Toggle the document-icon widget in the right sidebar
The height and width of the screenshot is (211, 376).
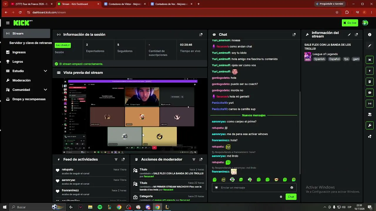click(x=370, y=82)
